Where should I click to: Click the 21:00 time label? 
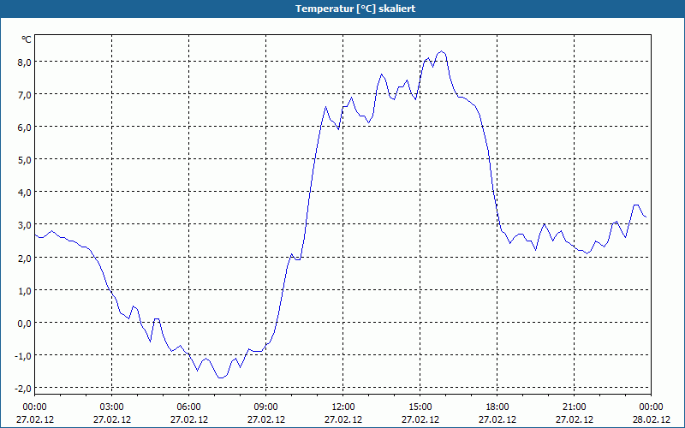pos(574,407)
